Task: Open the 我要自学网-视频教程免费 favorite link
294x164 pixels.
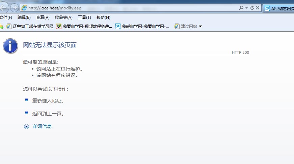Action: click(84, 27)
